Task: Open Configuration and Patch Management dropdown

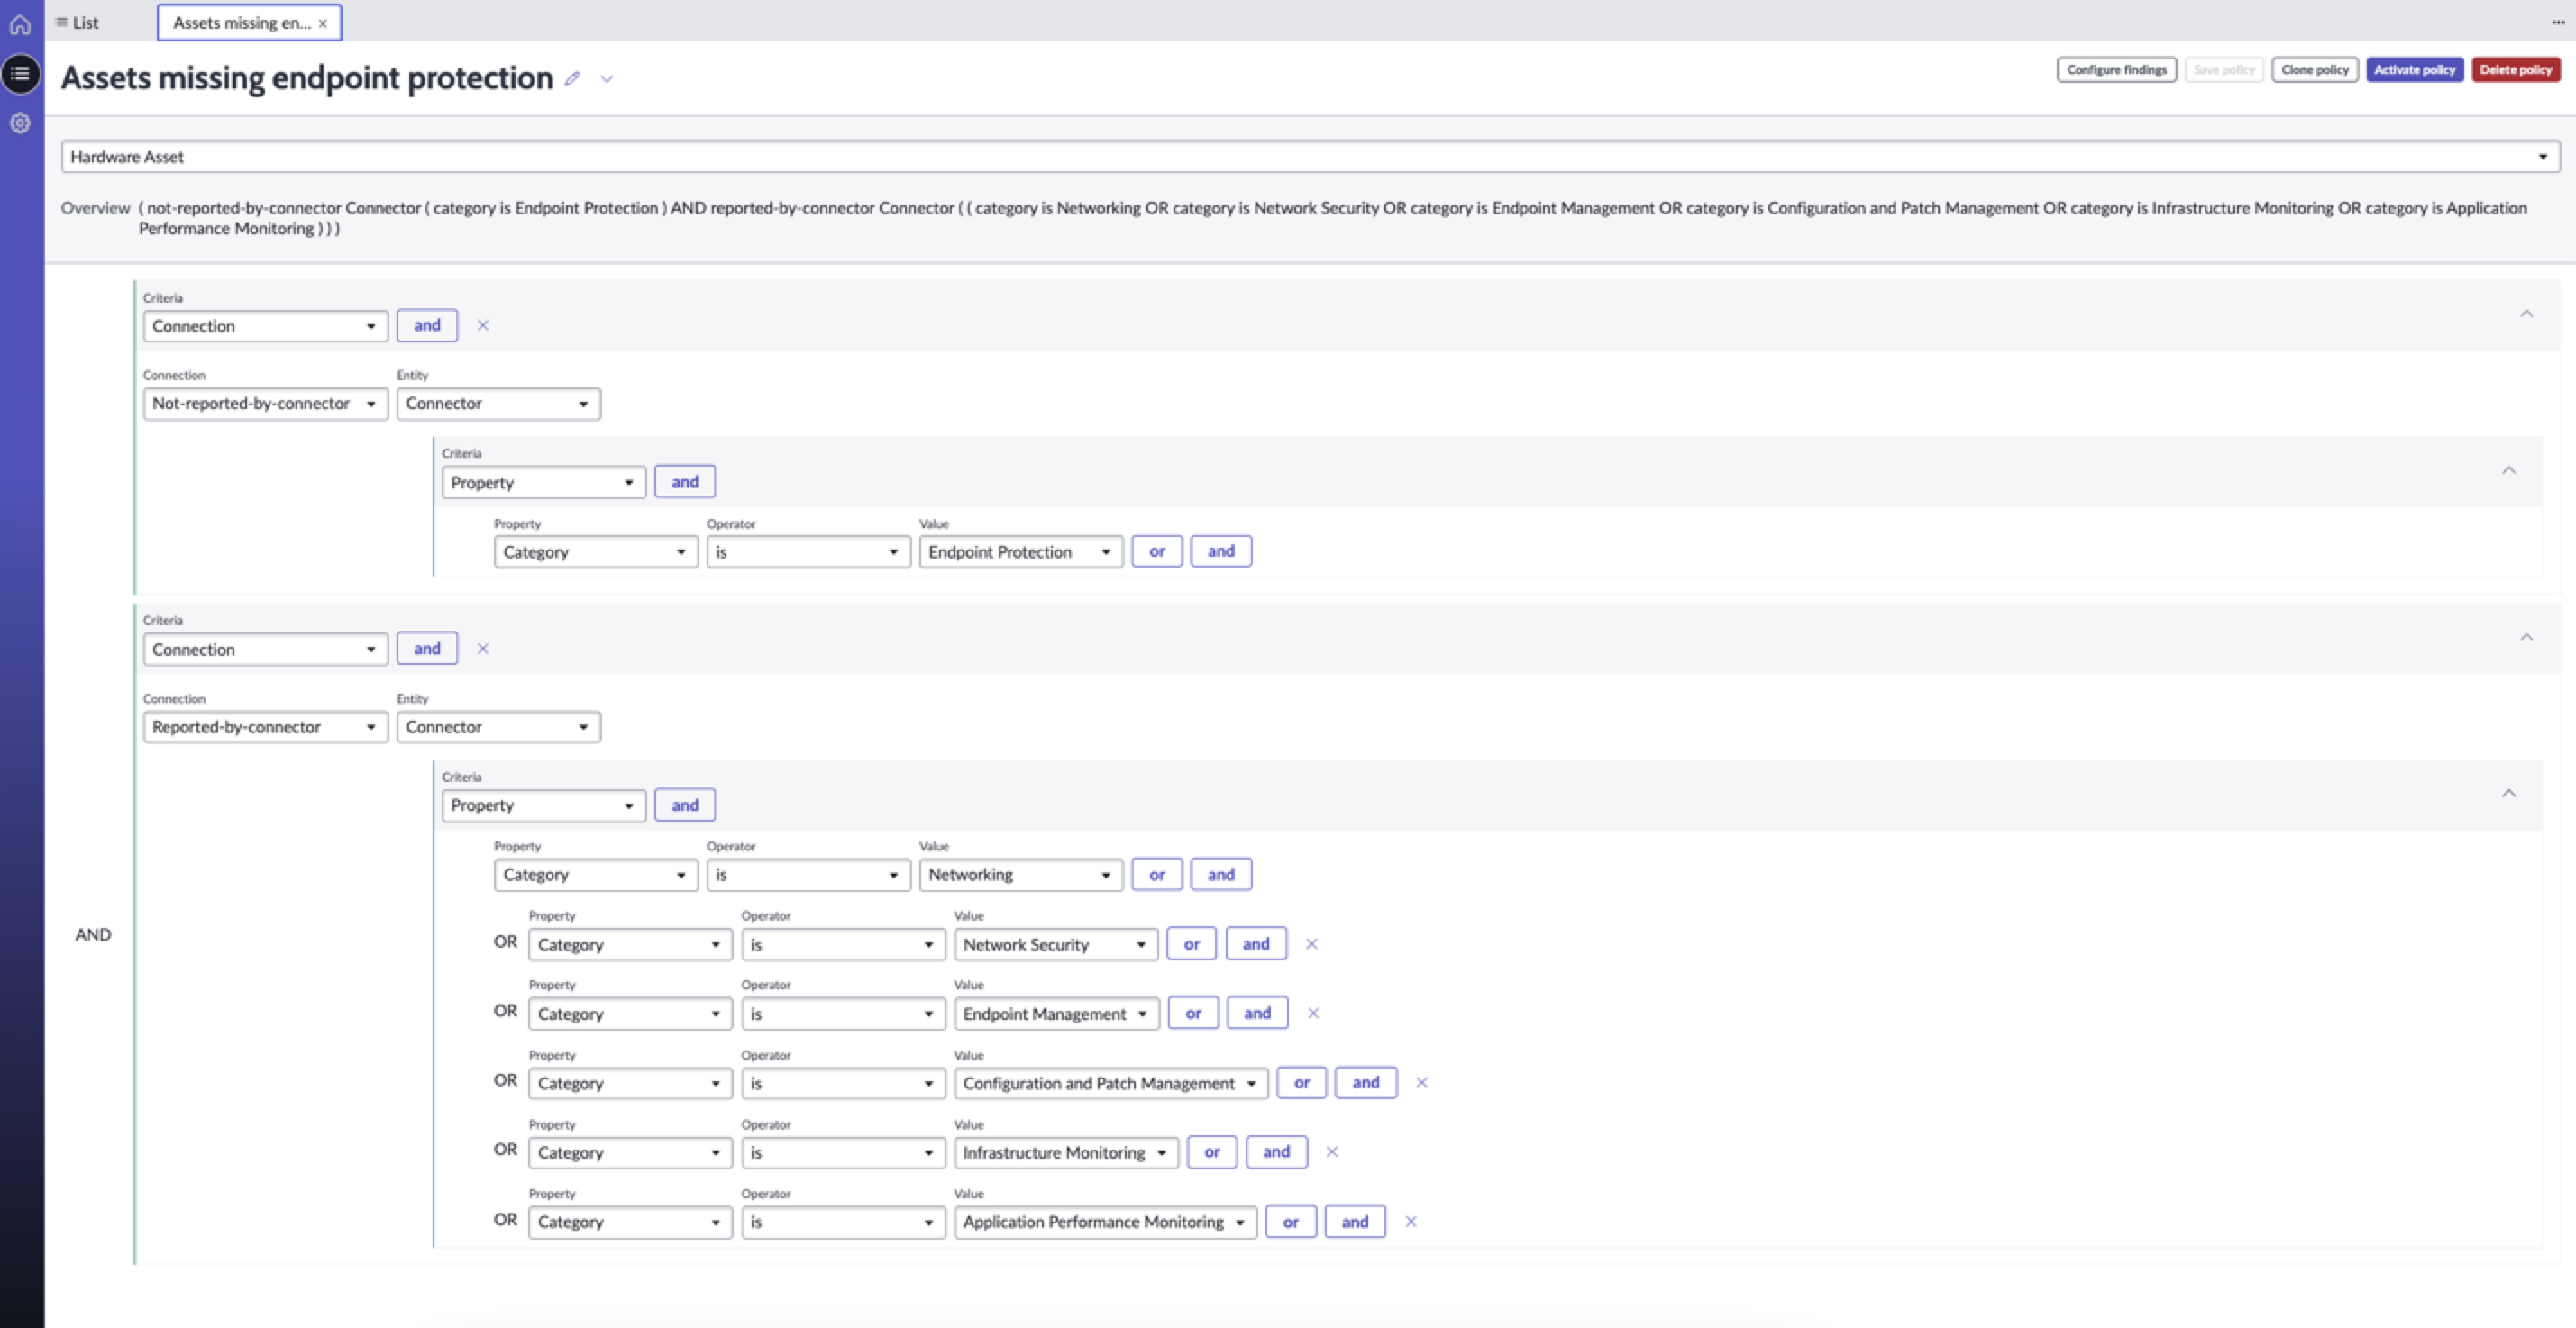Action: 1110,1084
